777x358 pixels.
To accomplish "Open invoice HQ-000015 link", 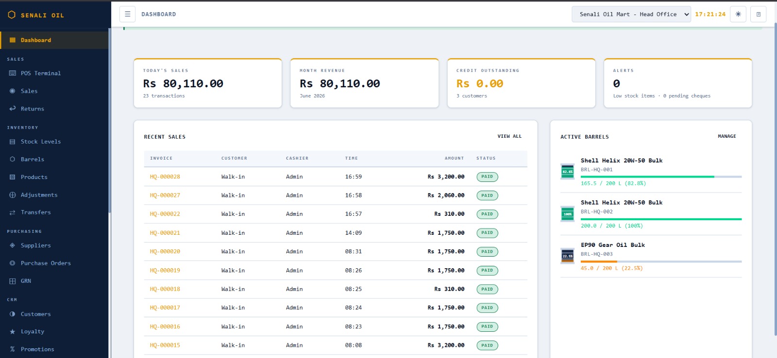I will point(165,345).
